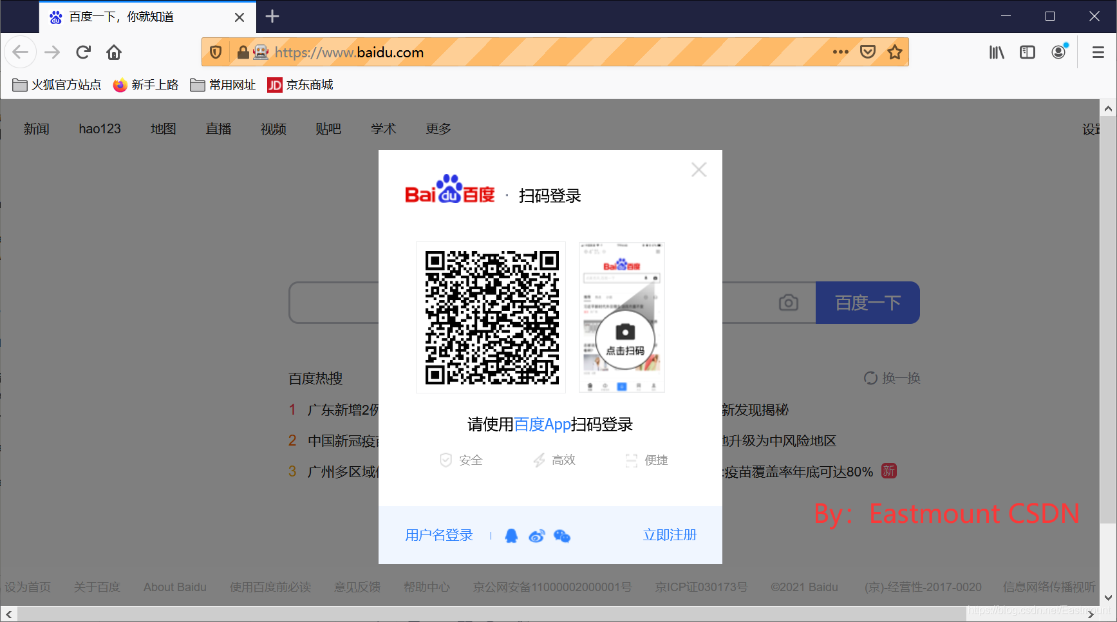Save page to Pocket
Image resolution: width=1117 pixels, height=622 pixels.
point(868,52)
